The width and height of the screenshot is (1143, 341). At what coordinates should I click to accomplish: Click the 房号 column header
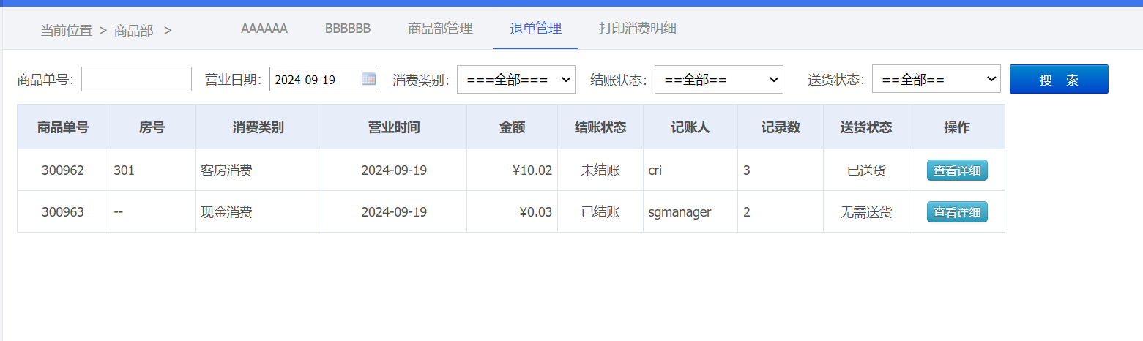coord(152,127)
